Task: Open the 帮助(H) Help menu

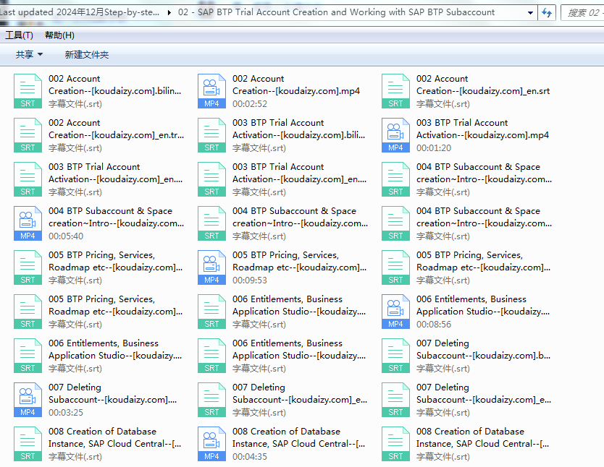Action: coord(59,35)
